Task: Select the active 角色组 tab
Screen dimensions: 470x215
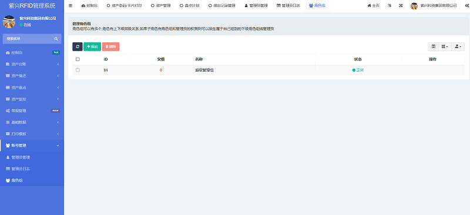Action: tap(317, 5)
